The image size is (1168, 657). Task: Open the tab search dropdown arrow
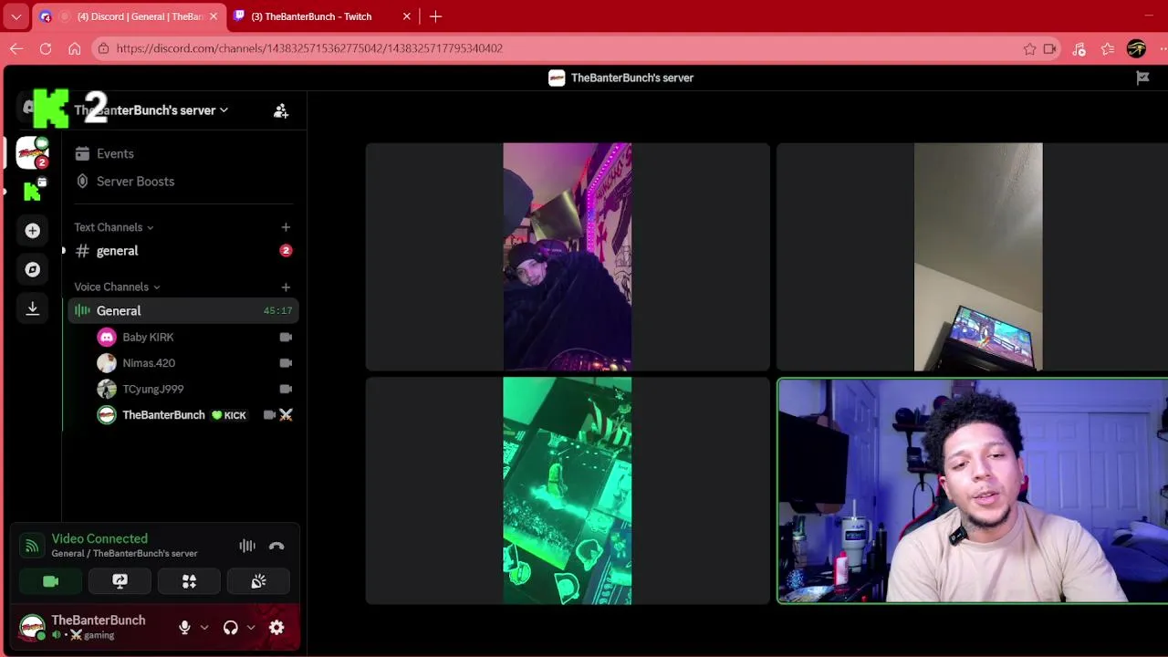pos(16,16)
